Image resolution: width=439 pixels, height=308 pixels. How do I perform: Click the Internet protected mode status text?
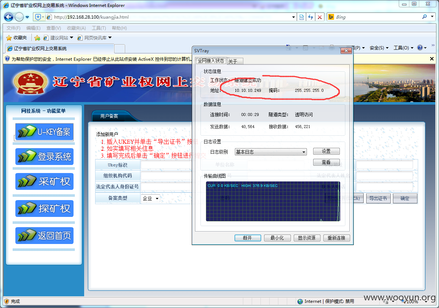(326, 301)
